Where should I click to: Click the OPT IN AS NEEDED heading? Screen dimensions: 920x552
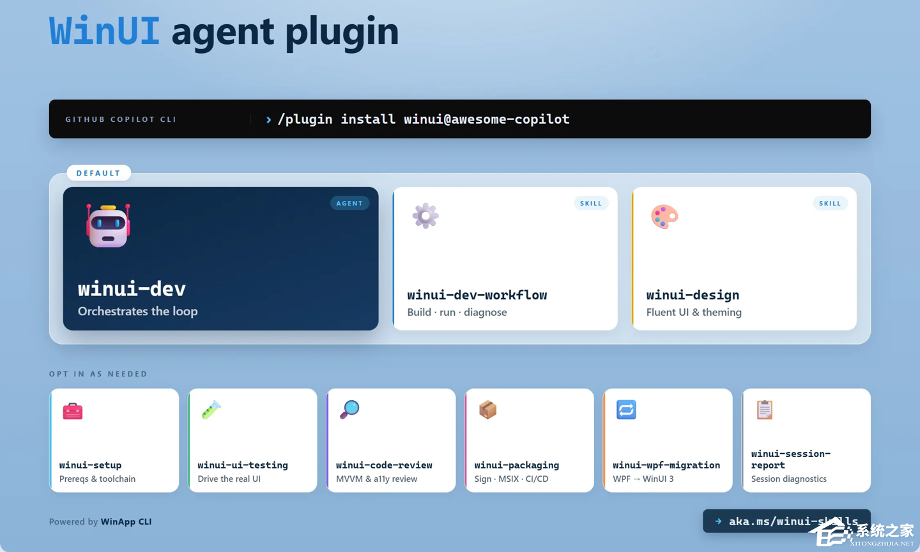98,374
